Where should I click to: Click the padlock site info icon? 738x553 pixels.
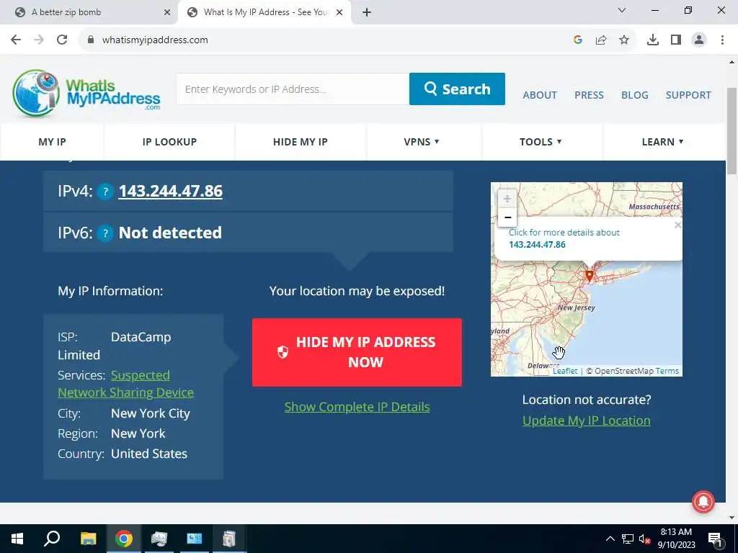(91, 40)
